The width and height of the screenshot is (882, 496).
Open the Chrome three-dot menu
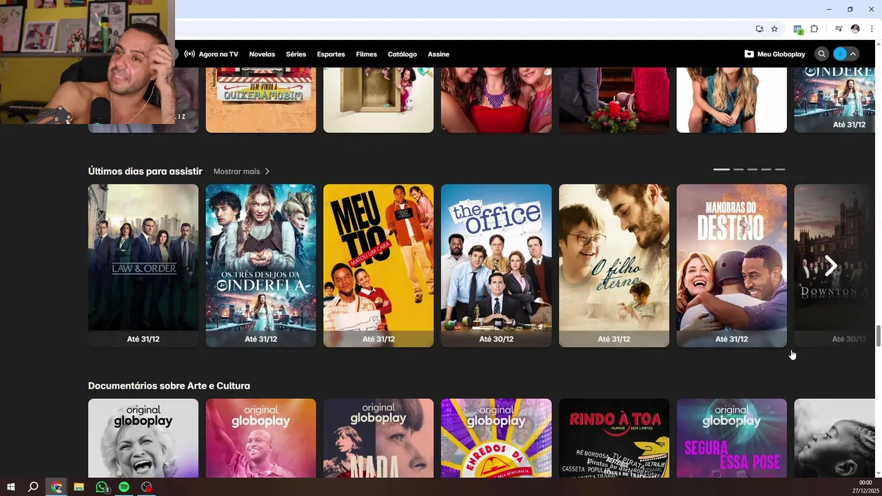(872, 29)
